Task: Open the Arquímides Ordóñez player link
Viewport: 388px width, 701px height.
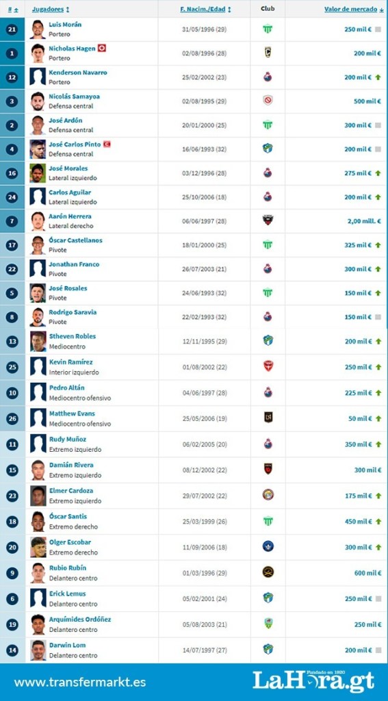Action: click(x=80, y=619)
